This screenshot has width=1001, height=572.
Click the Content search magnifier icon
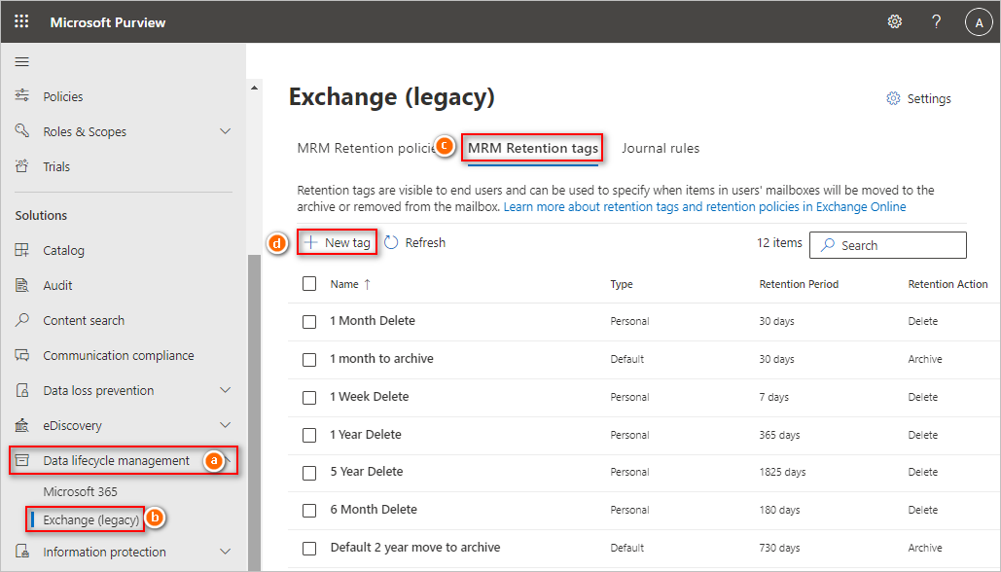(22, 320)
